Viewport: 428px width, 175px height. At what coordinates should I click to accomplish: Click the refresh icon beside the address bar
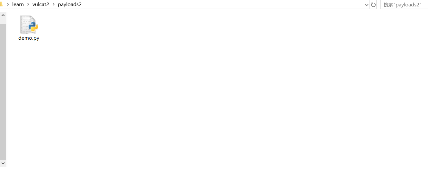[373, 4]
